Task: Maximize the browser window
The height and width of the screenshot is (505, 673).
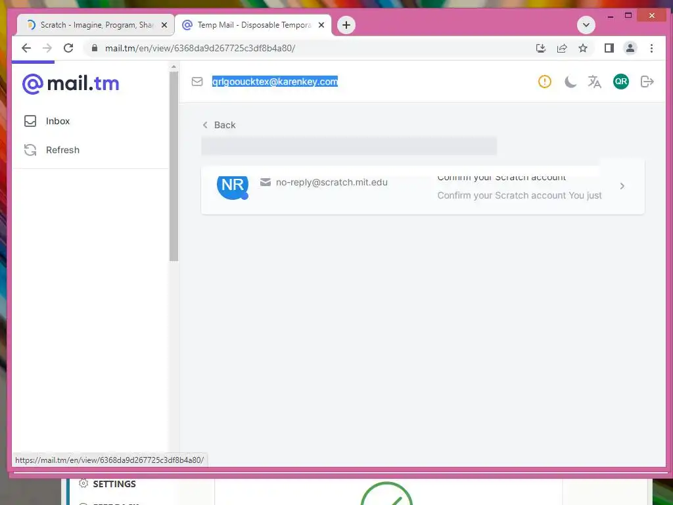Action: 628,16
